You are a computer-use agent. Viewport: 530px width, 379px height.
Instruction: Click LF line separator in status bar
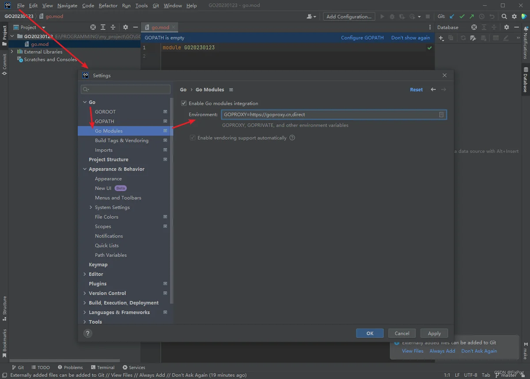[457, 375]
